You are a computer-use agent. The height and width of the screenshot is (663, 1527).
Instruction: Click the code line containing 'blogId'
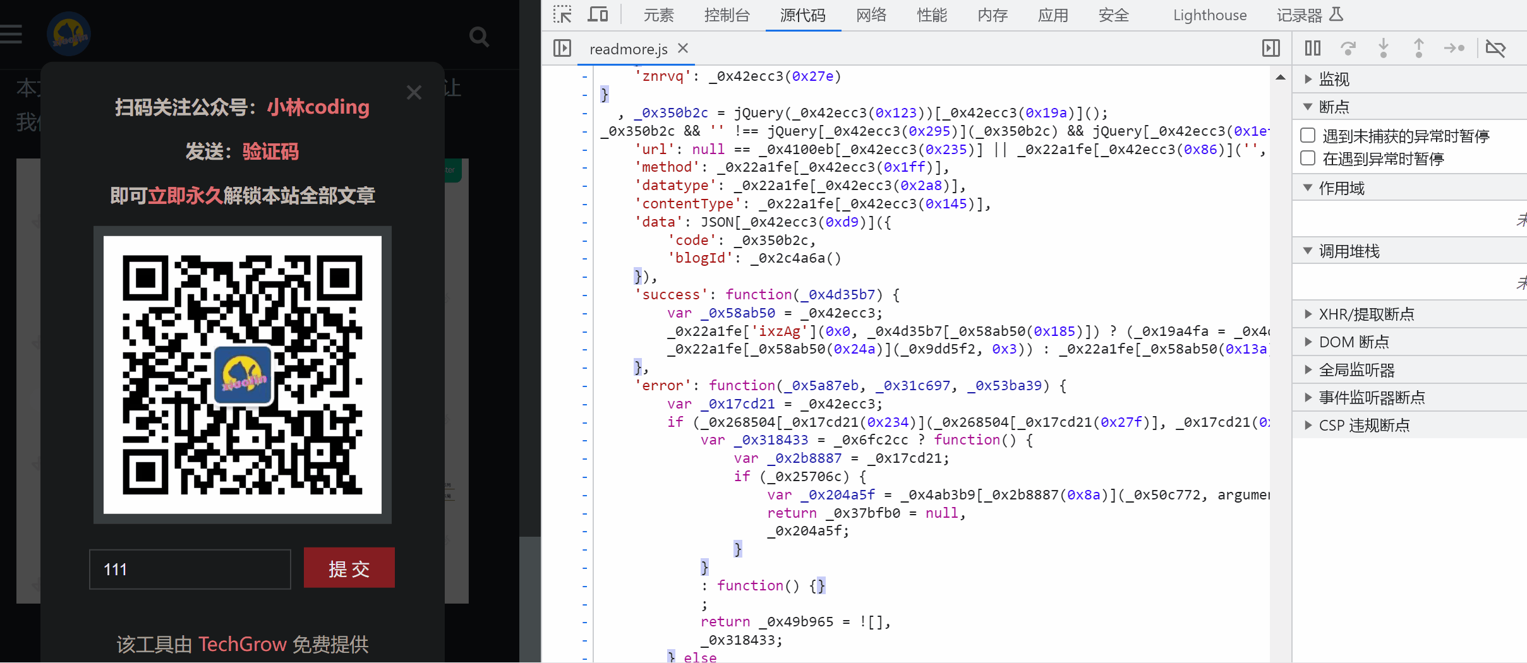[754, 258]
